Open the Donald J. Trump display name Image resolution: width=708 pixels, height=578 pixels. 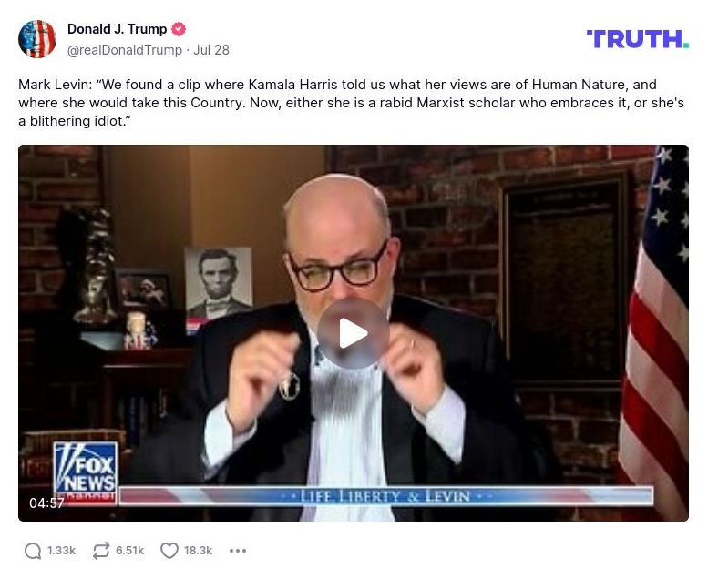pos(117,29)
